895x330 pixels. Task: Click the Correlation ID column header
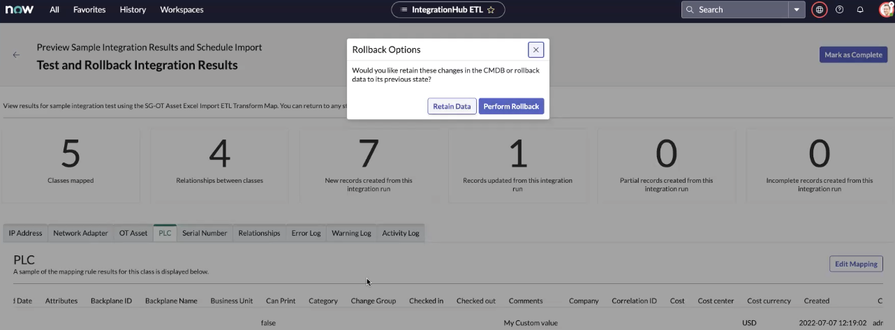[634, 301]
